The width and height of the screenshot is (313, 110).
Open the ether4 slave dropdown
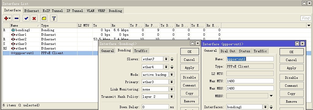[166, 67]
